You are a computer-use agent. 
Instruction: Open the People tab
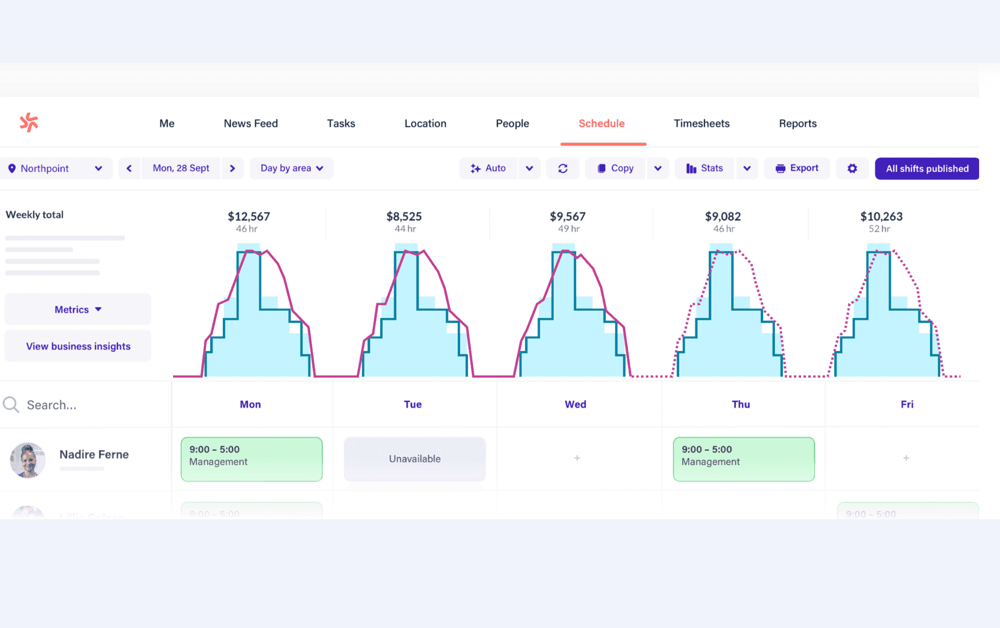512,124
